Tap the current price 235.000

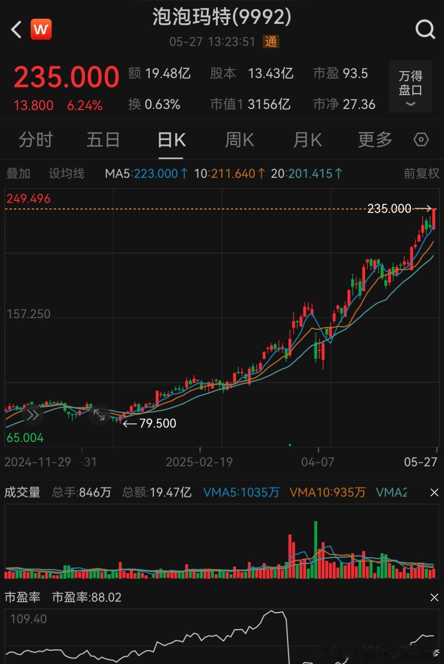tap(66, 77)
